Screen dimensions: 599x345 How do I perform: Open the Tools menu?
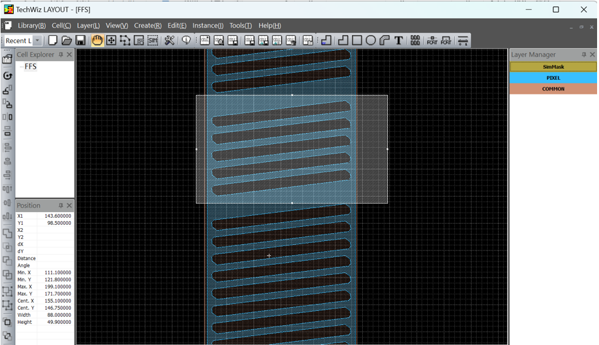[241, 26]
